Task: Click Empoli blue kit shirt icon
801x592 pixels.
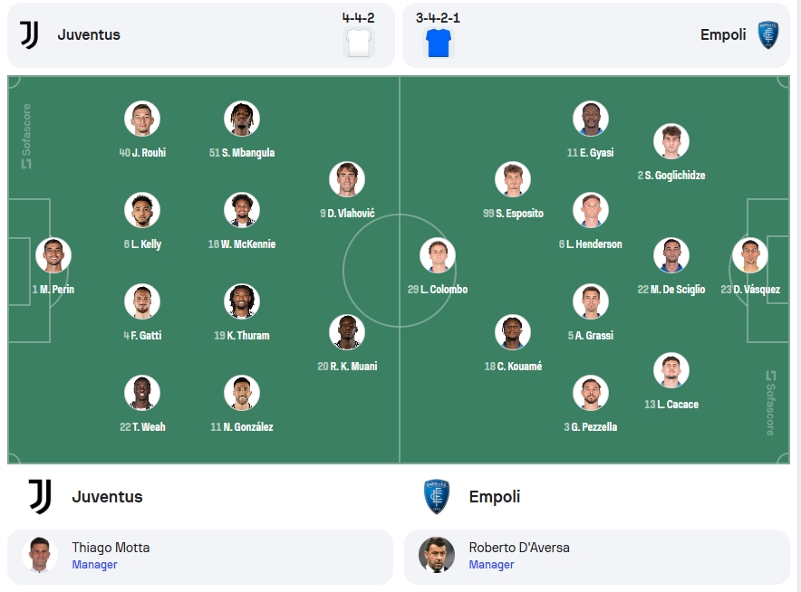Action: tap(439, 43)
